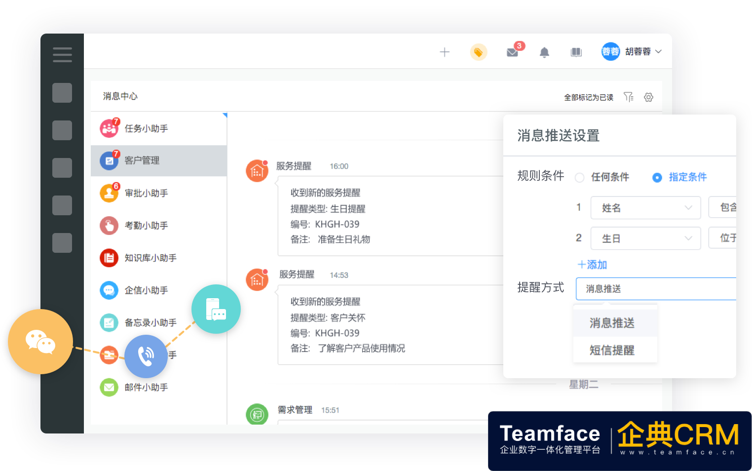Image resolution: width=752 pixels, height=471 pixels.
Task: Open the 胡蓉蓉 user account menu
Action: coord(632,52)
